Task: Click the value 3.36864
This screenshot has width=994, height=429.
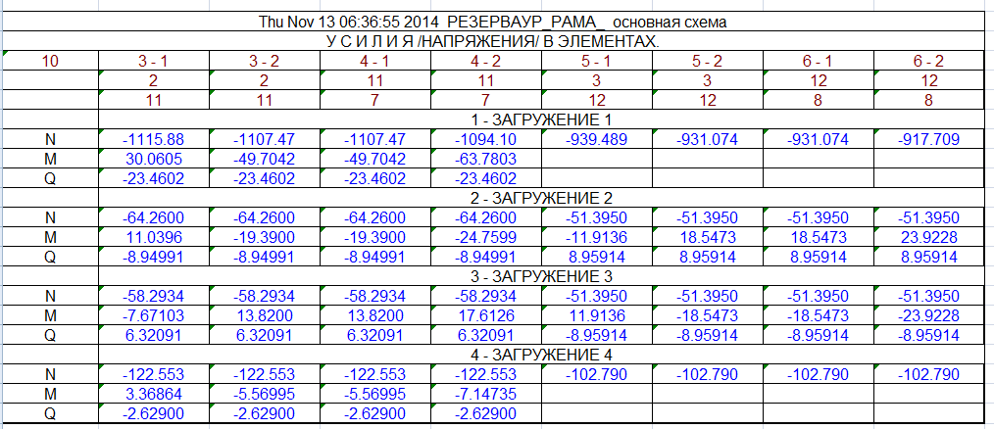Action: click(153, 394)
